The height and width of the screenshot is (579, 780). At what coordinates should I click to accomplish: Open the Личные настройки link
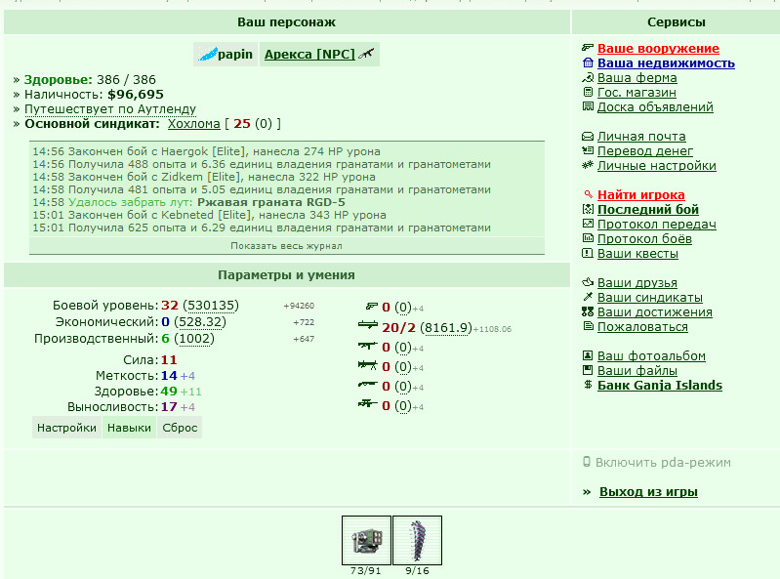(x=657, y=165)
